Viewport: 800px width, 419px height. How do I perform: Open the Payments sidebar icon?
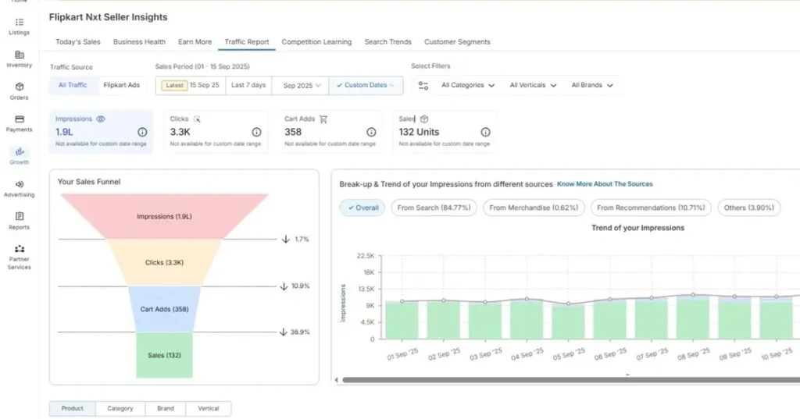[20, 119]
